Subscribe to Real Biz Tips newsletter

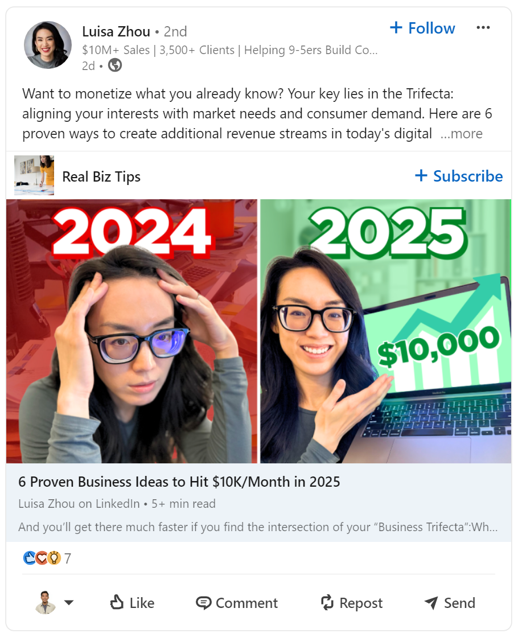459,176
